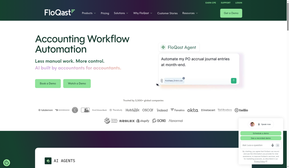The height and width of the screenshot is (168, 289).
Task: Open Customer Stories page
Action: coord(167,13)
